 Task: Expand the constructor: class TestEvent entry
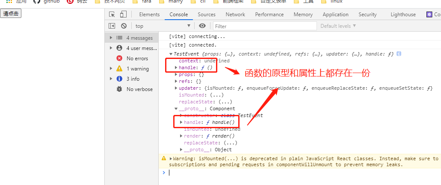pos(181,115)
